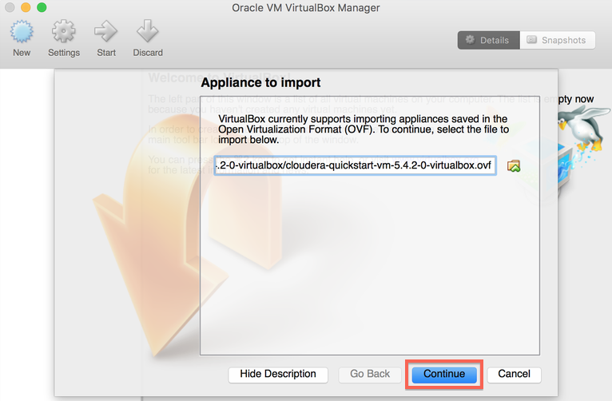Click the 'Appliance to import' heading
Image resolution: width=612 pixels, height=401 pixels.
pyautogui.click(x=260, y=83)
